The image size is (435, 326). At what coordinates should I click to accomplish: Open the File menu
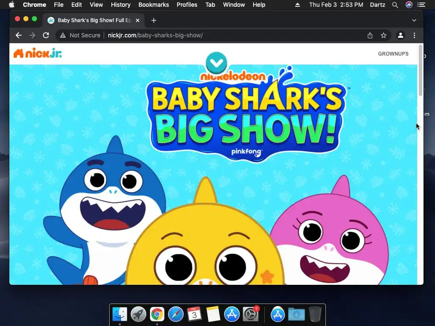tap(59, 5)
